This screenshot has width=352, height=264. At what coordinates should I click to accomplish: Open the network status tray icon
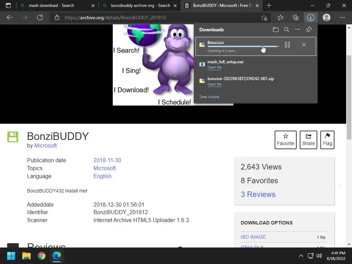(x=310, y=256)
